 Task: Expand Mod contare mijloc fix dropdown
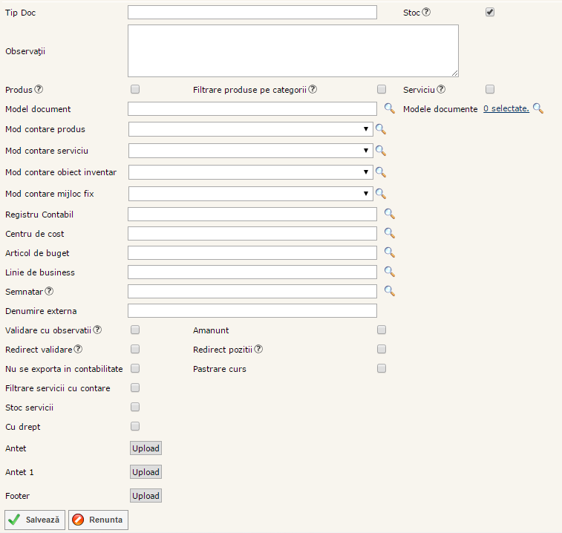pyautogui.click(x=251, y=194)
